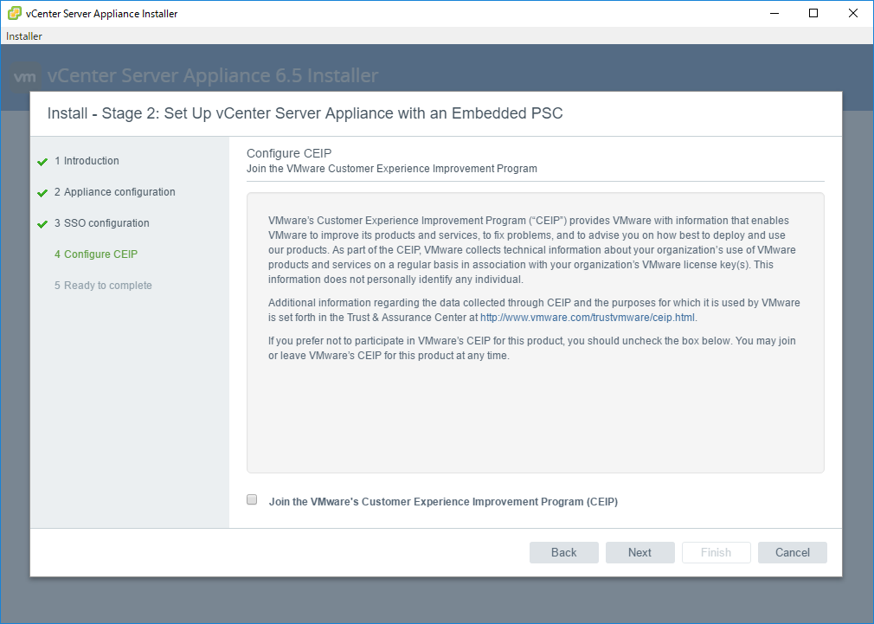
Task: Click the green checkmark beside SSO configuration
Action: (42, 224)
